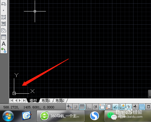This screenshot has width=151, height=122.
Task: Click the coordinates readout 588.2720, 1405.6081
Action: click(x=29, y=107)
